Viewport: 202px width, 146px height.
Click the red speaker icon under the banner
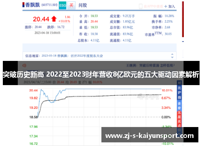pyautogui.click(x=24, y=65)
